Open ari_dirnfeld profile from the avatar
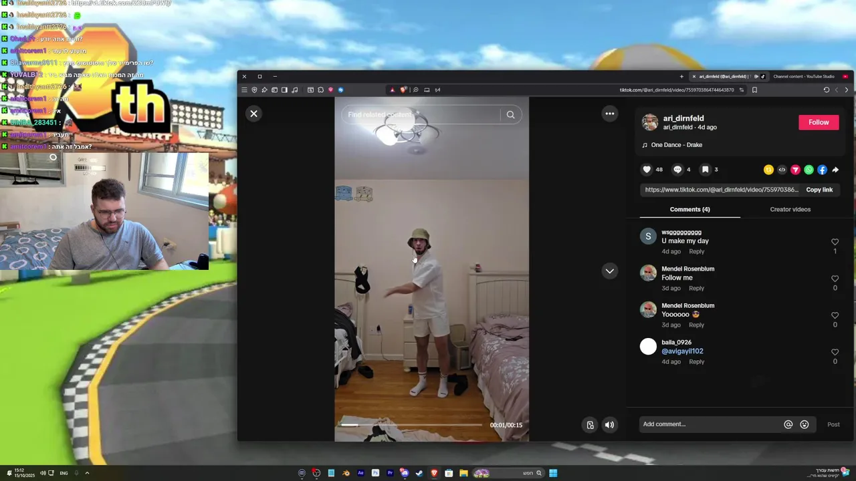Viewport: 856px width, 481px height. pos(650,122)
